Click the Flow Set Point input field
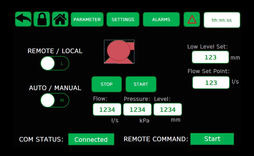The image size is (254, 156). tap(211, 83)
